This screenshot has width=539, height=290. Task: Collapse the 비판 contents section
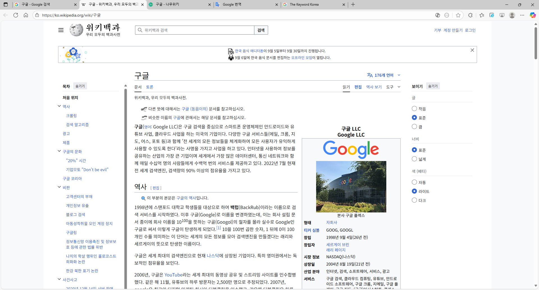tap(59, 187)
